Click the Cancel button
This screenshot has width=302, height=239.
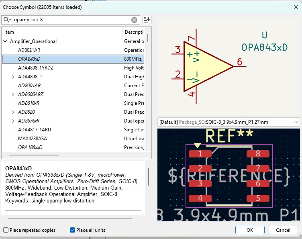283,230
